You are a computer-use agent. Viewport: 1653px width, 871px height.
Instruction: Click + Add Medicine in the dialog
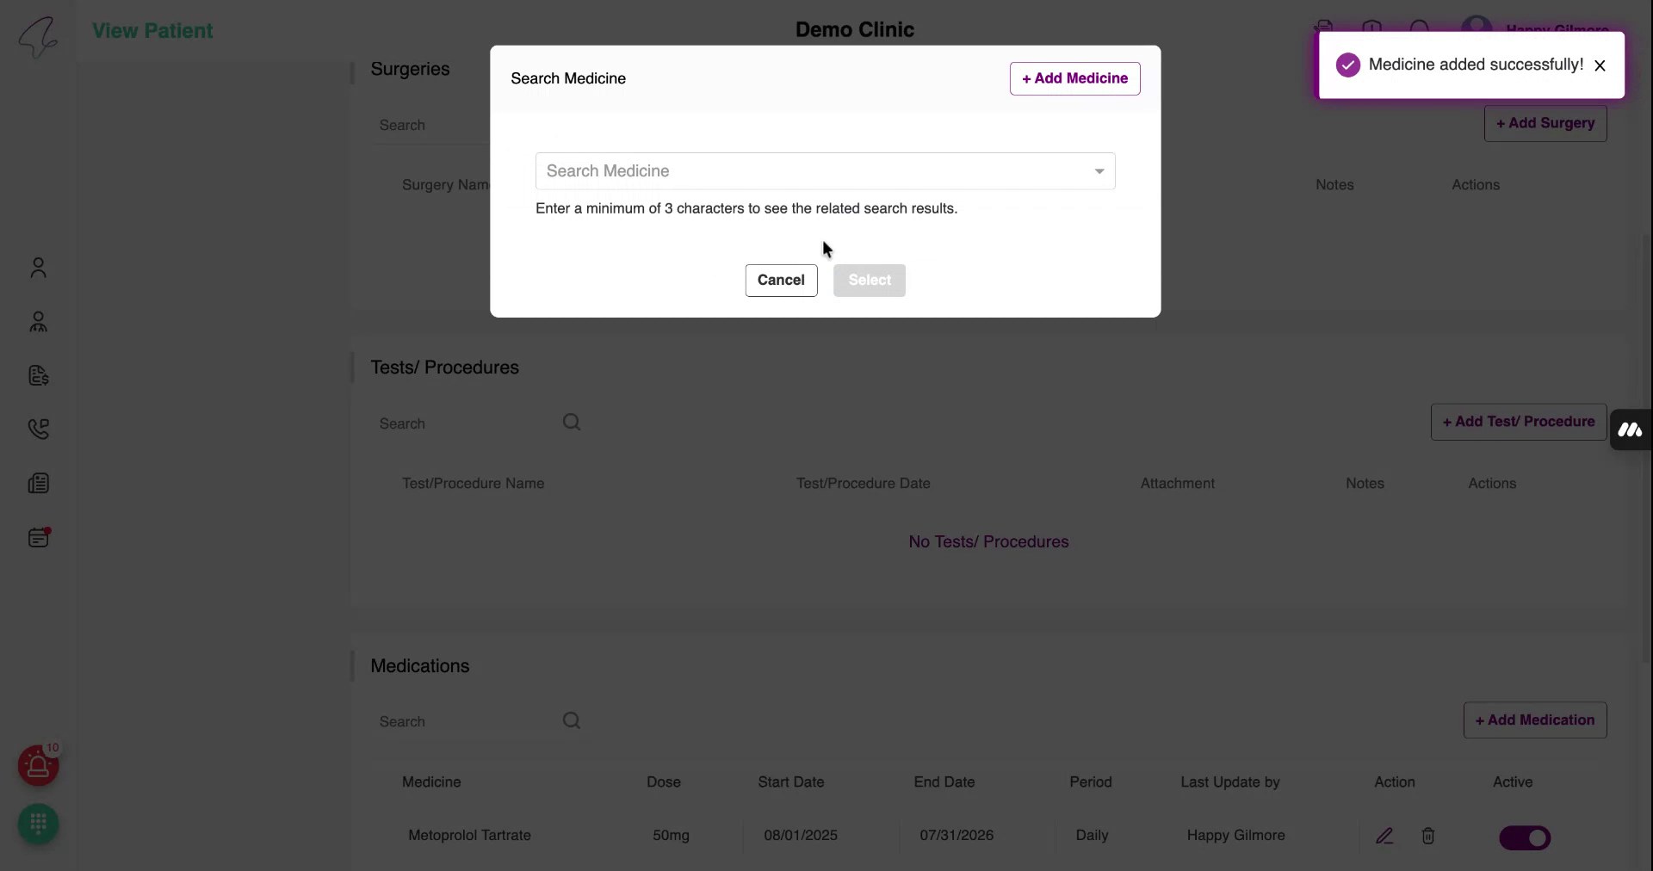click(x=1074, y=78)
